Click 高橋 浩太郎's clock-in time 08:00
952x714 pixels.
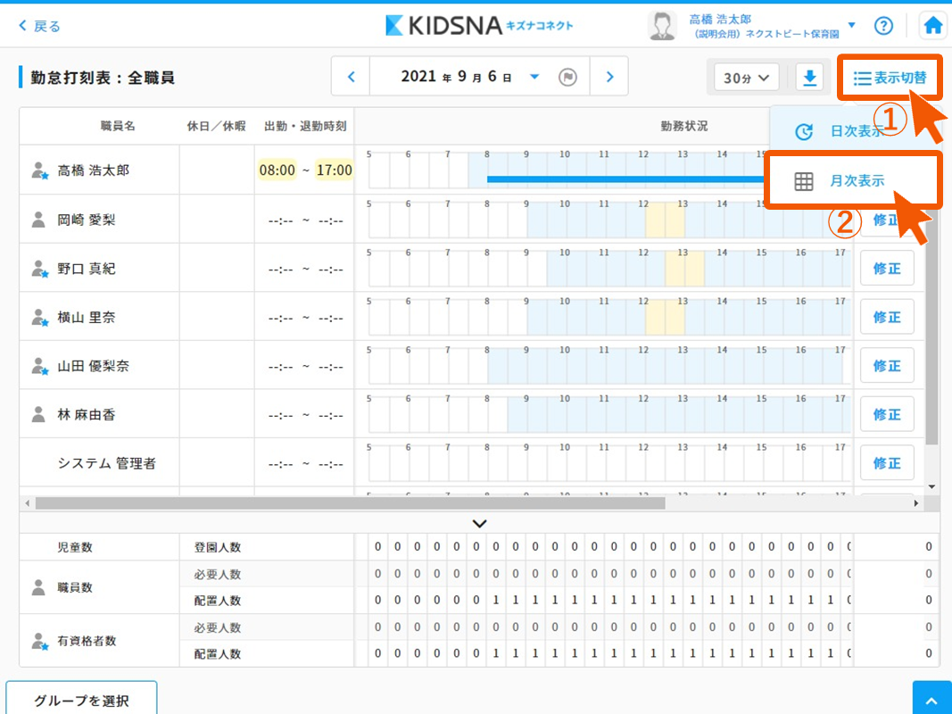pos(277,170)
